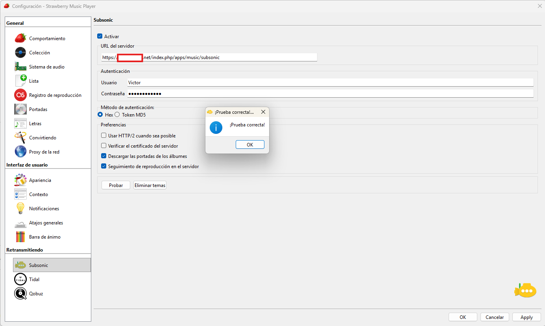
Task: Open the Qobuz service icon
Action: coord(20,294)
